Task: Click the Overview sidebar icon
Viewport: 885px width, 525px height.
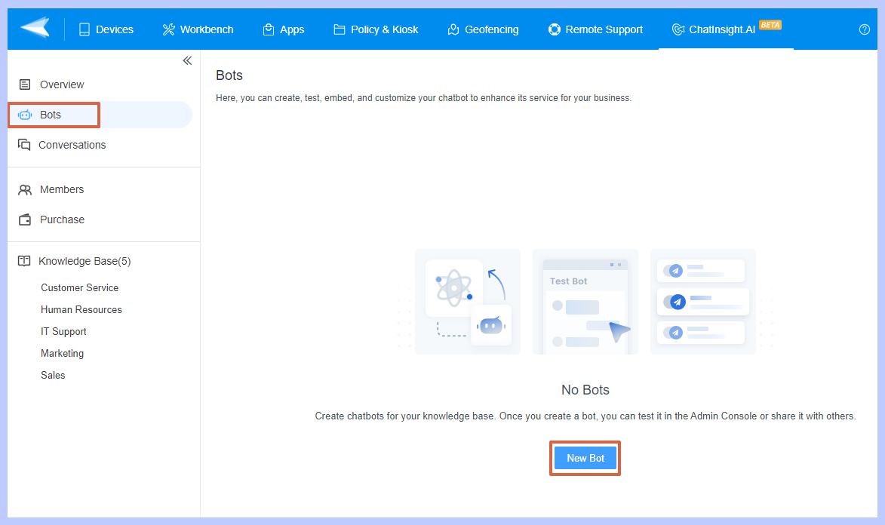Action: [25, 84]
